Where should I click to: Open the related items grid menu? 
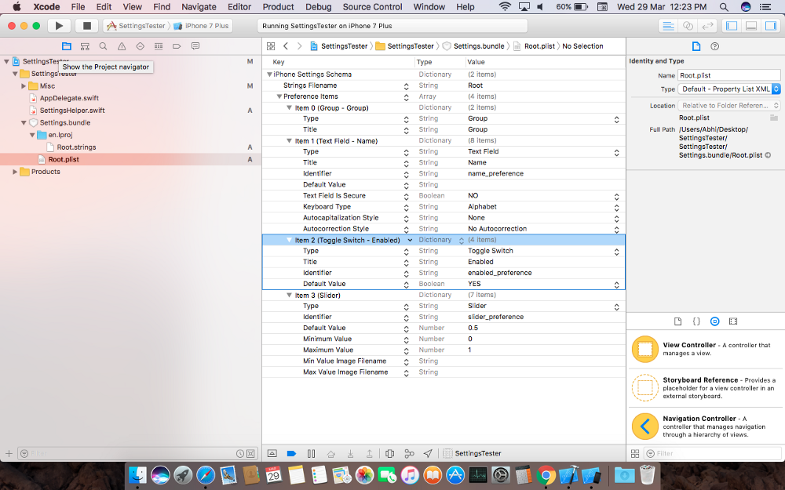[271, 46]
